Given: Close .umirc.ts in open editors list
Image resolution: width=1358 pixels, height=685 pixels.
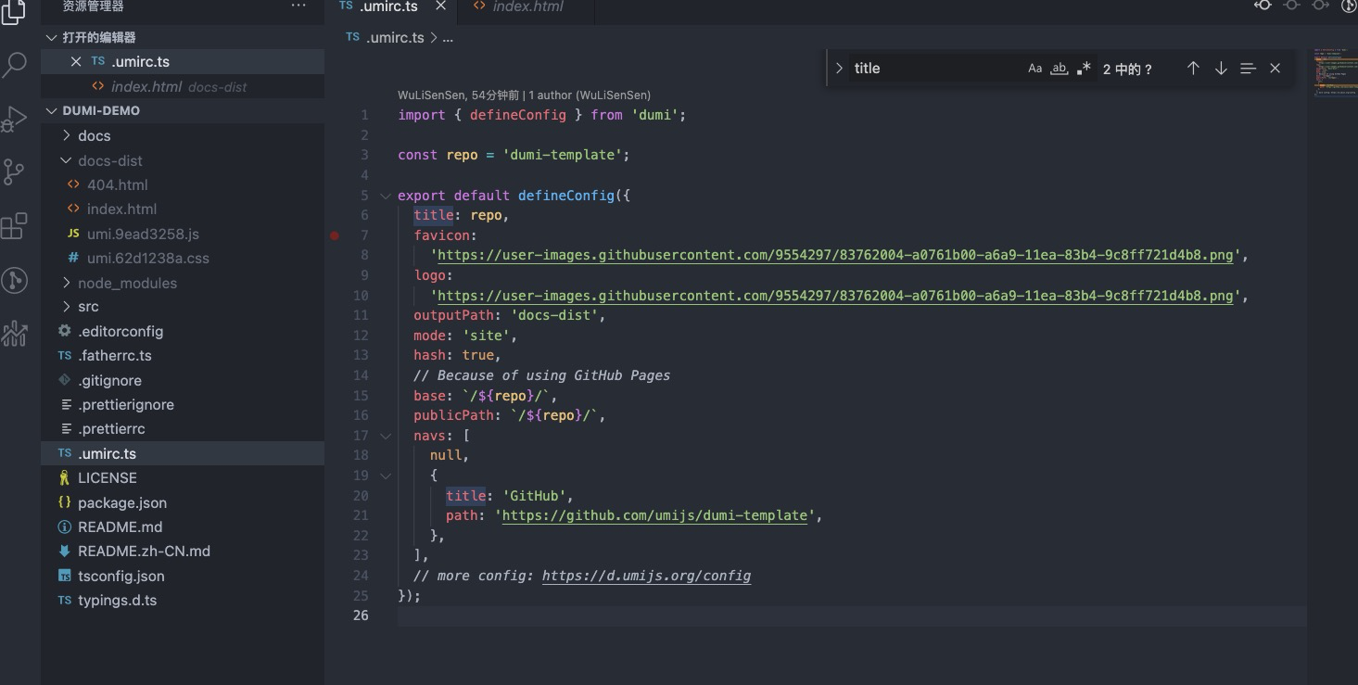Looking at the screenshot, I should [x=76, y=61].
